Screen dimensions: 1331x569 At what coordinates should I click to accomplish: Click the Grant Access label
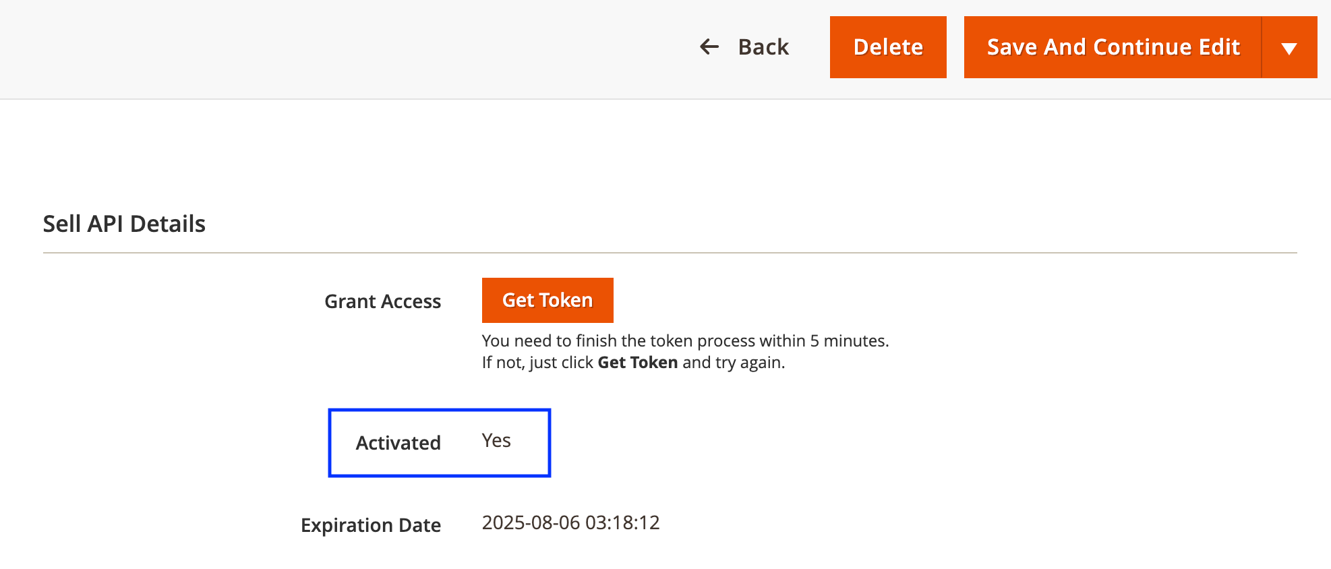382,301
